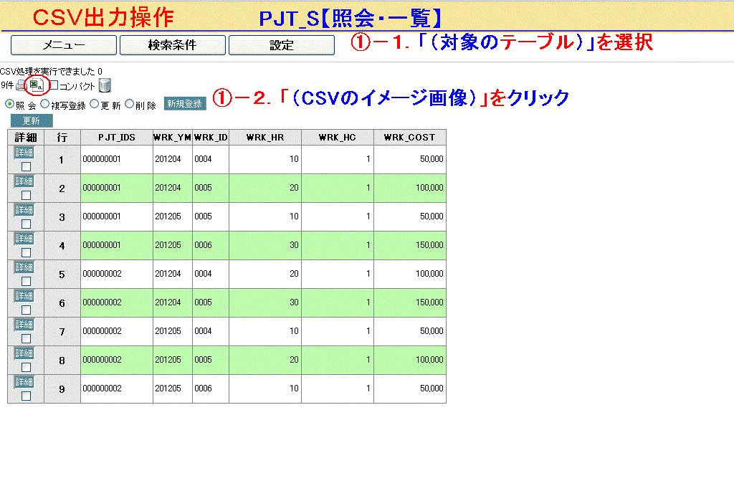This screenshot has width=734, height=491.
Task: Click the WRK_COST column header
Action: click(x=409, y=137)
